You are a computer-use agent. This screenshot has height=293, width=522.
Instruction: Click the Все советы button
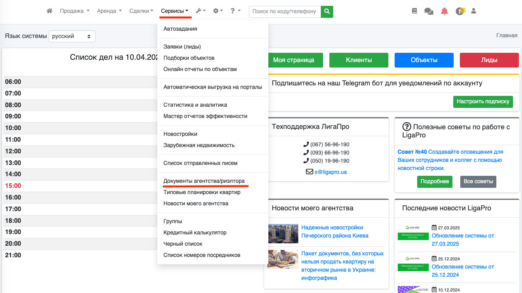478,182
